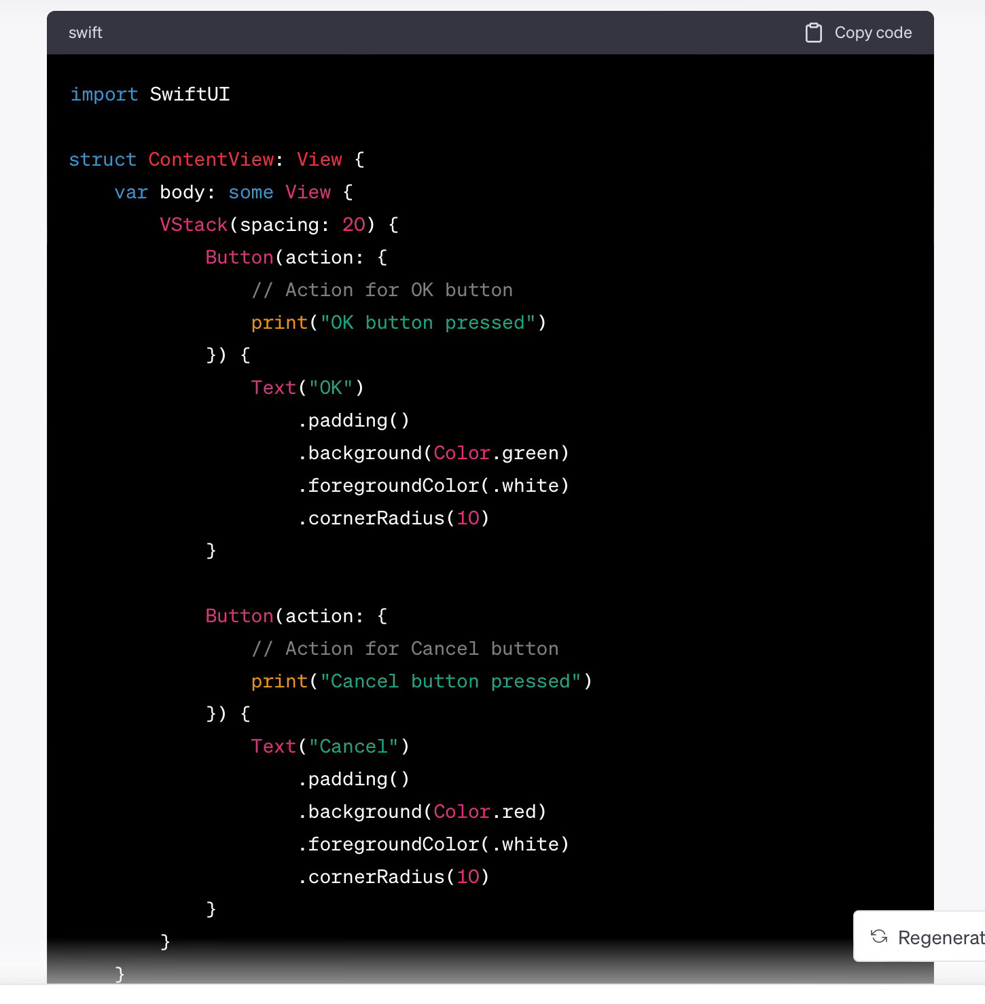Select the ContentView struct name

211,159
